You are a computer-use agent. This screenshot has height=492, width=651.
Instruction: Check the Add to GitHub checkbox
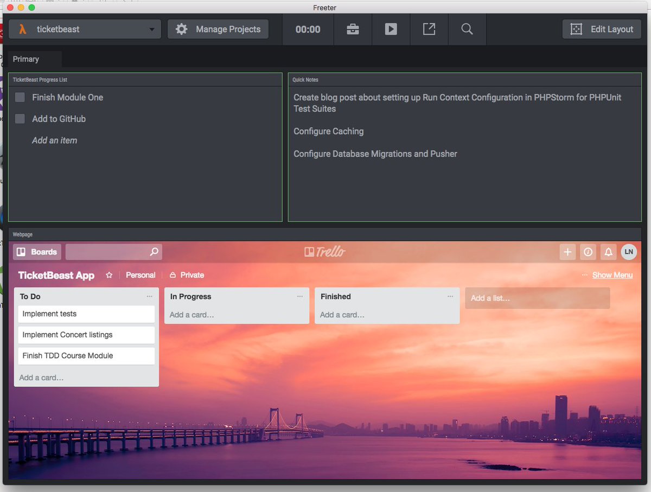[x=20, y=119]
